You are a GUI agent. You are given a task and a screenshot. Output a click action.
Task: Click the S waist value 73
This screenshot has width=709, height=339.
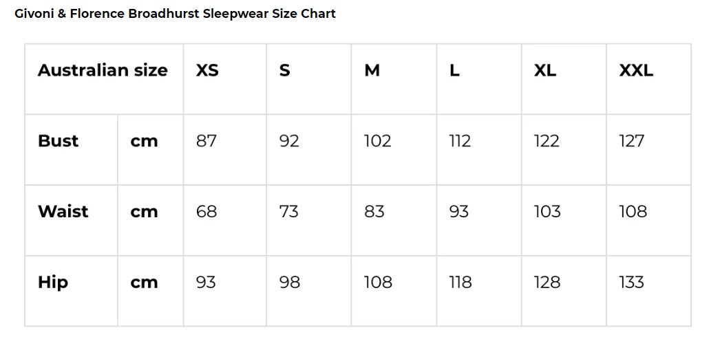coord(289,211)
